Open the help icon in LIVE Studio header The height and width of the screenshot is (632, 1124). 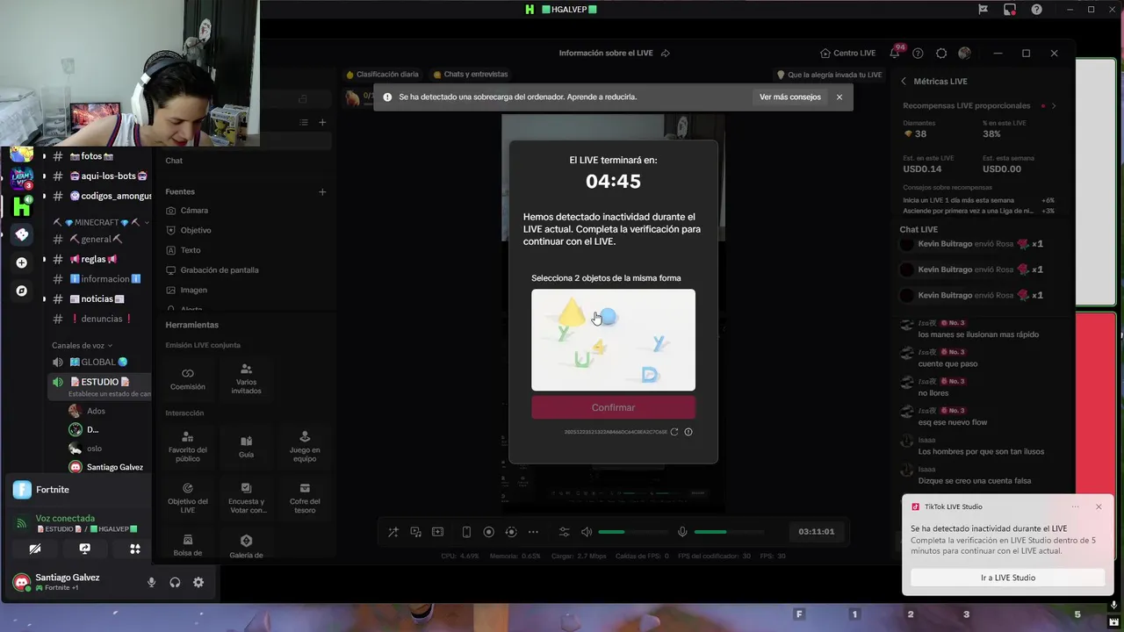tap(918, 54)
